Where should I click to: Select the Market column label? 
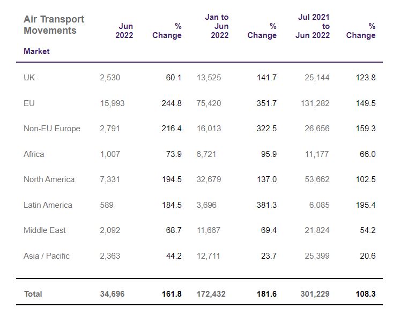tap(36, 51)
